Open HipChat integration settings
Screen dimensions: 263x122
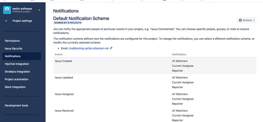tap(17, 64)
